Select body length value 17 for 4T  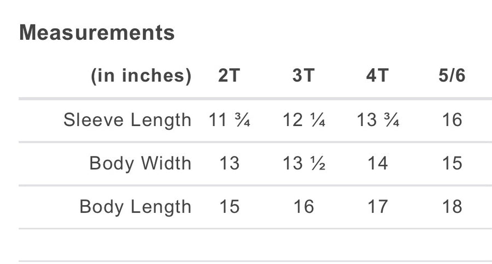coord(378,207)
